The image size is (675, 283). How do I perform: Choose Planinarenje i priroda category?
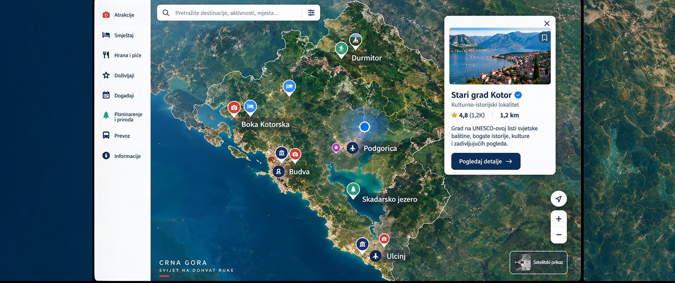122,117
